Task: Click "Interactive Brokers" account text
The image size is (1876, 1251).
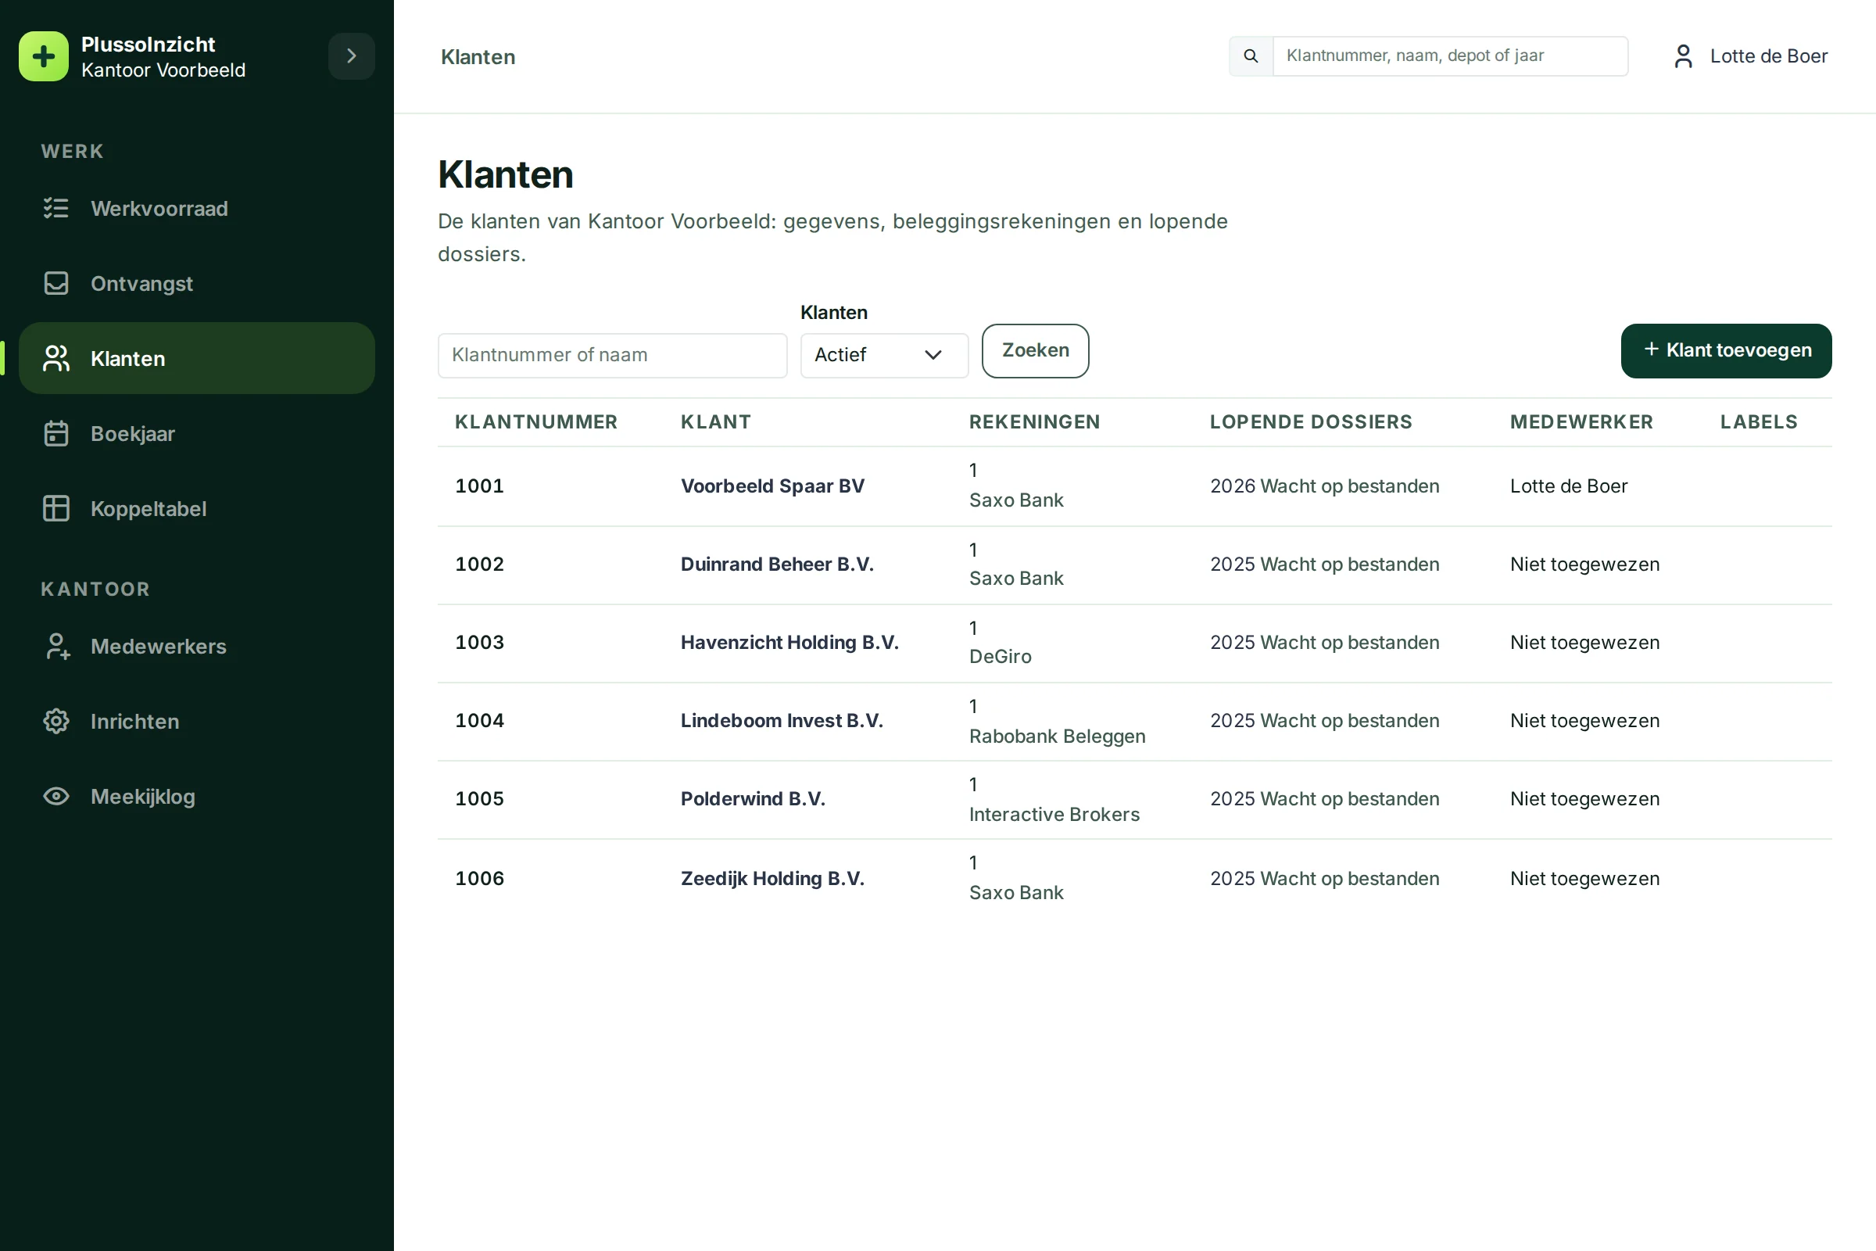Action: point(1054,815)
